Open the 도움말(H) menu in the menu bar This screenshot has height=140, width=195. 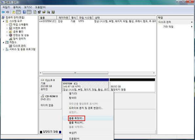coord(40,7)
